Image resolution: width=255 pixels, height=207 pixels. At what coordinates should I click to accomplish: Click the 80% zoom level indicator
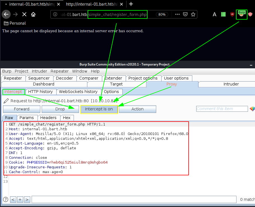[162, 15]
